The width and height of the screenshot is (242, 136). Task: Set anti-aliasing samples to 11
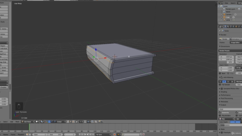[x=228, y=82]
